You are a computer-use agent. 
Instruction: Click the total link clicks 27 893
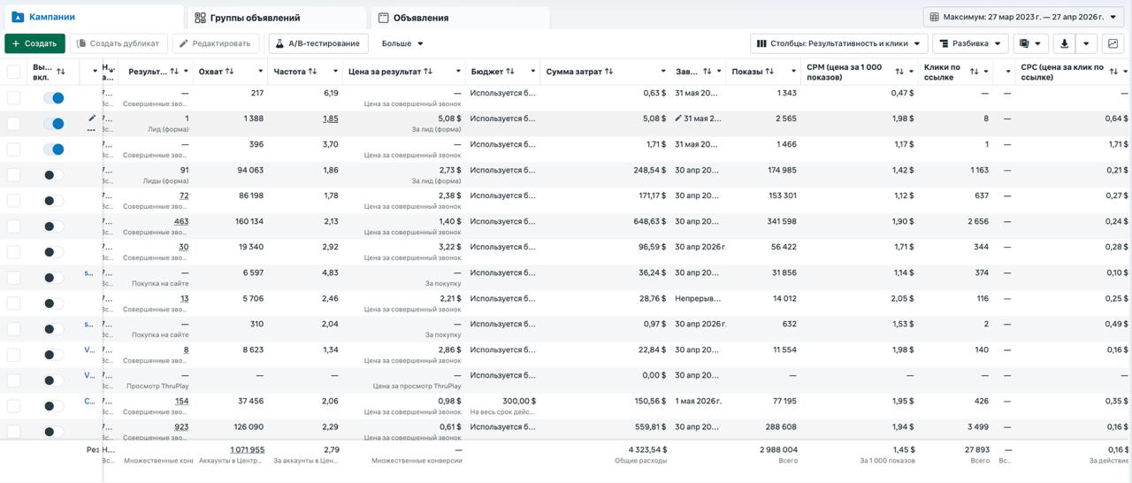pyautogui.click(x=976, y=449)
